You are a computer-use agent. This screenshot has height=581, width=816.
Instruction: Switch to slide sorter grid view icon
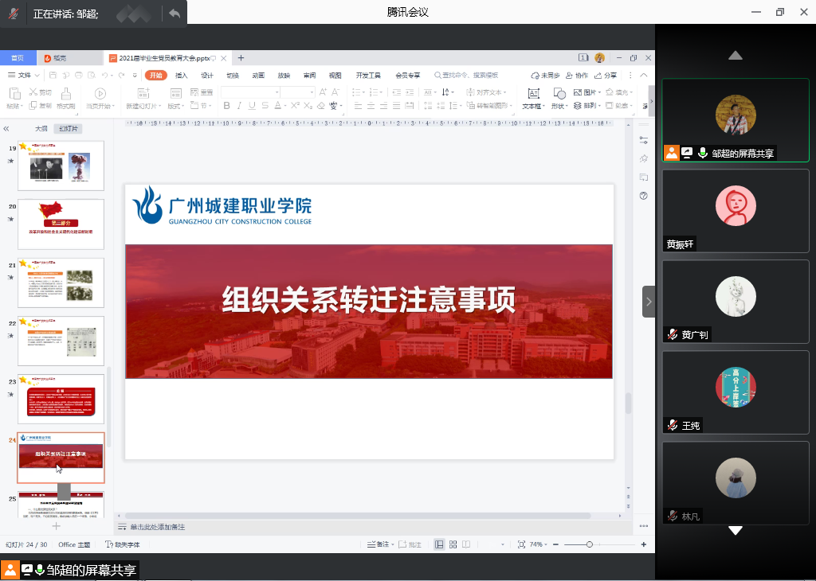coord(453,544)
